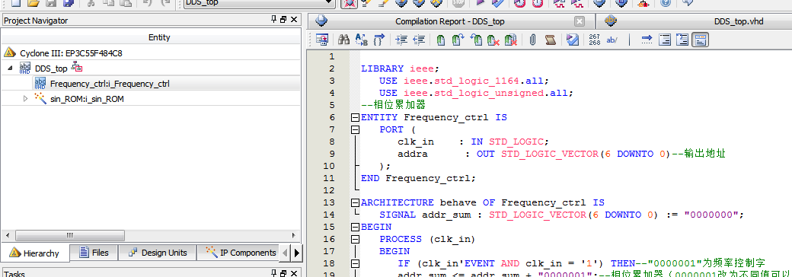The width and height of the screenshot is (792, 277).
Task: Switch to the Files tab
Action: 94,253
